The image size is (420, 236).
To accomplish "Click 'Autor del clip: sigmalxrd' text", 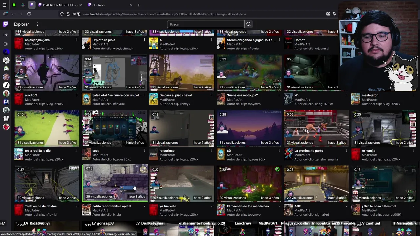I will click(x=312, y=215).
